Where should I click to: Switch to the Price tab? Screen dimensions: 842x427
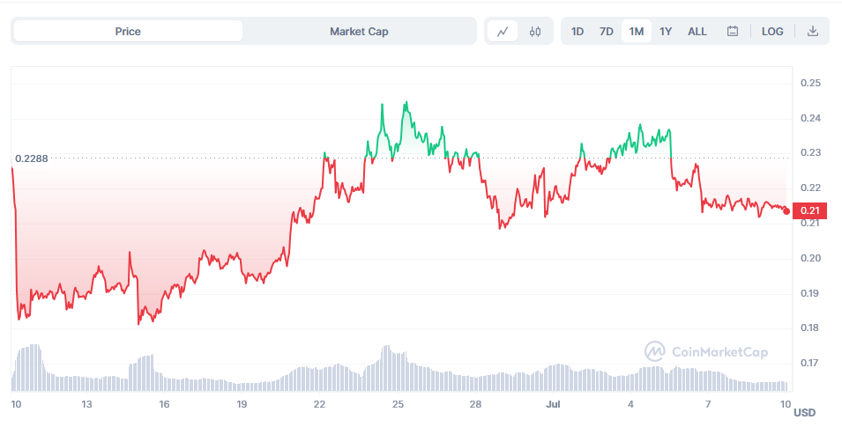tap(128, 31)
